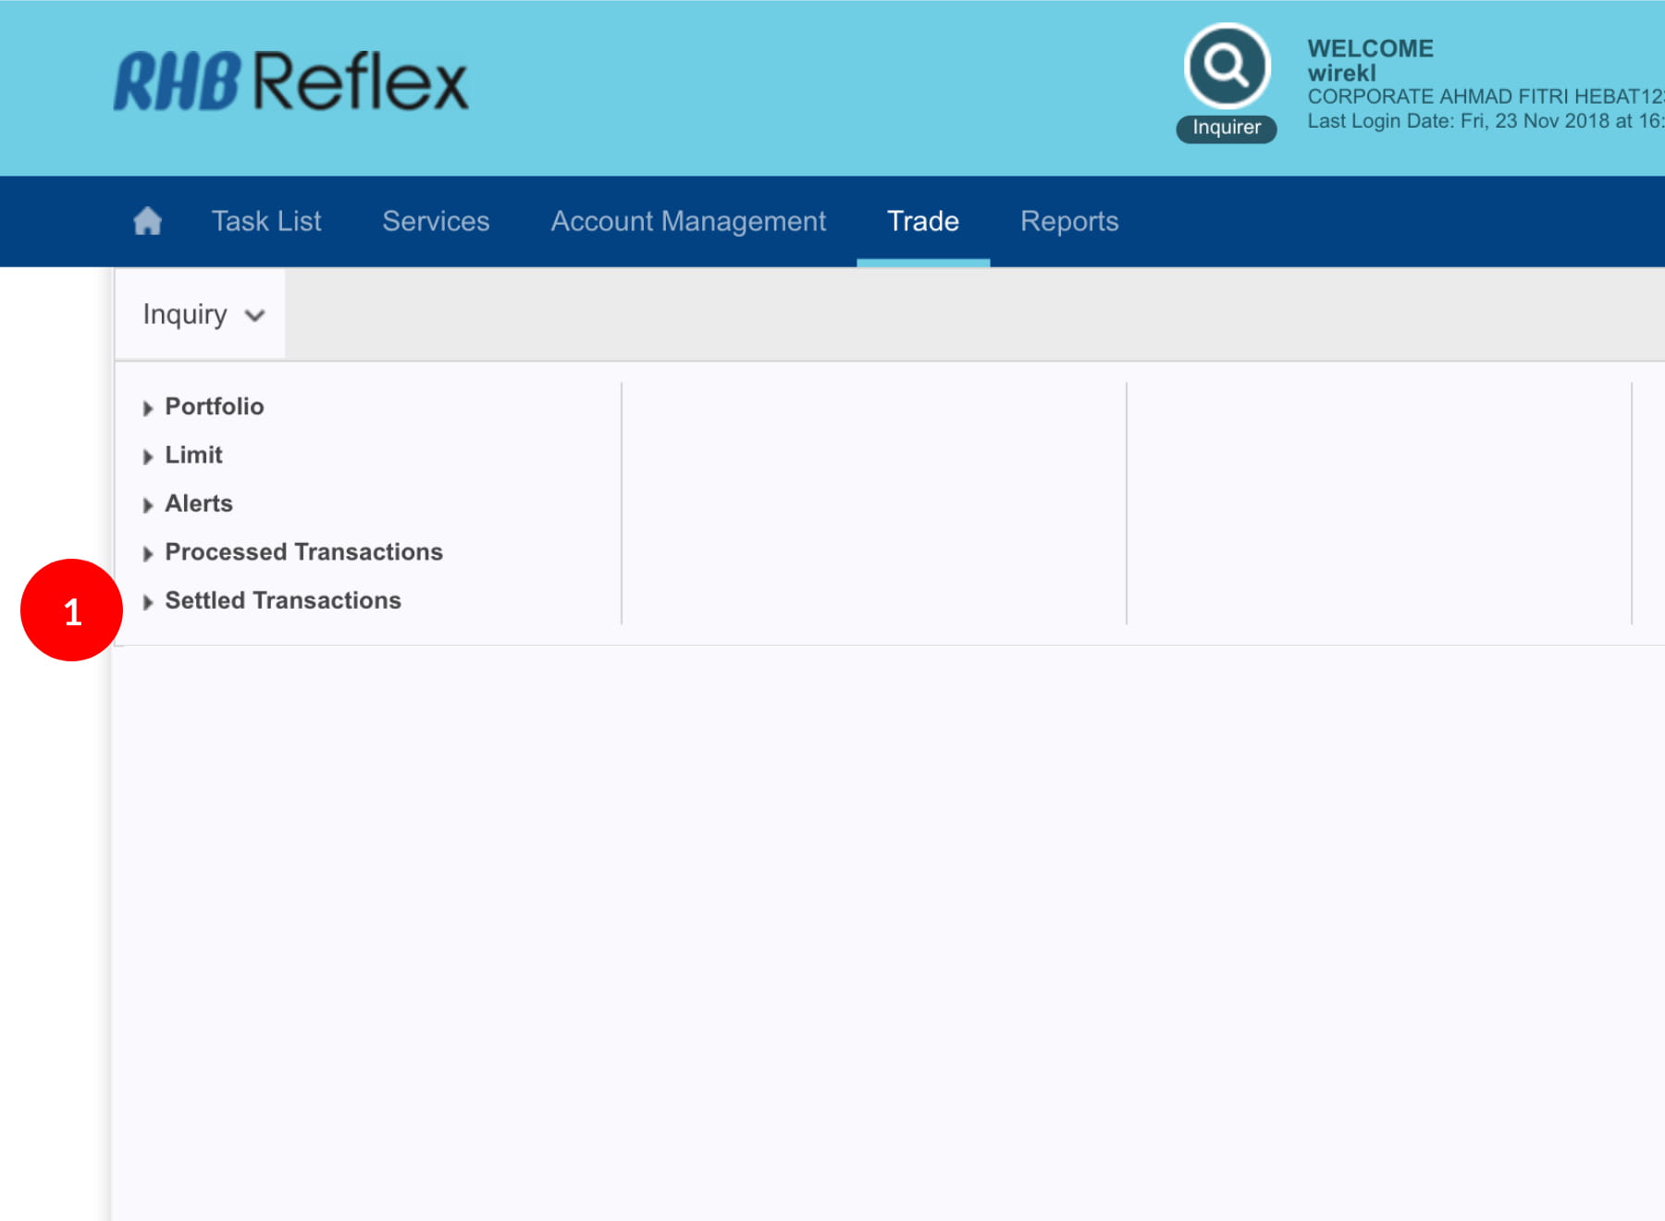Click the RHB Reflex logo
Viewport: 1665px width, 1221px height.
pyautogui.click(x=290, y=81)
